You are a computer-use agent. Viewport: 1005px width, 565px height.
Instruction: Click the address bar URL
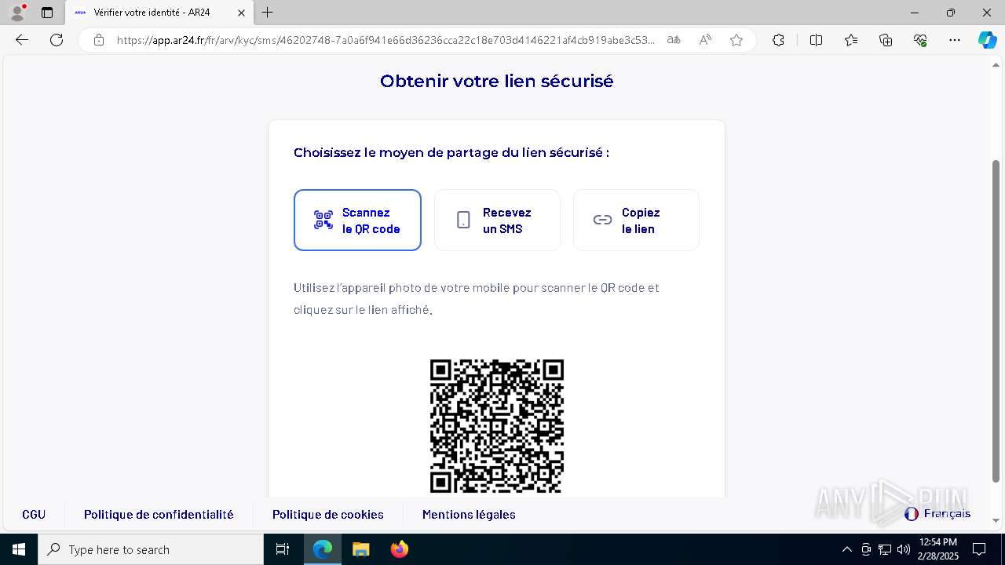[386, 40]
